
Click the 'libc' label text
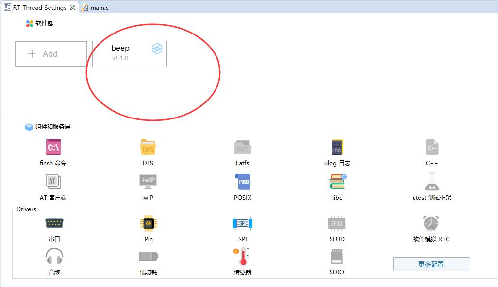[x=337, y=197]
